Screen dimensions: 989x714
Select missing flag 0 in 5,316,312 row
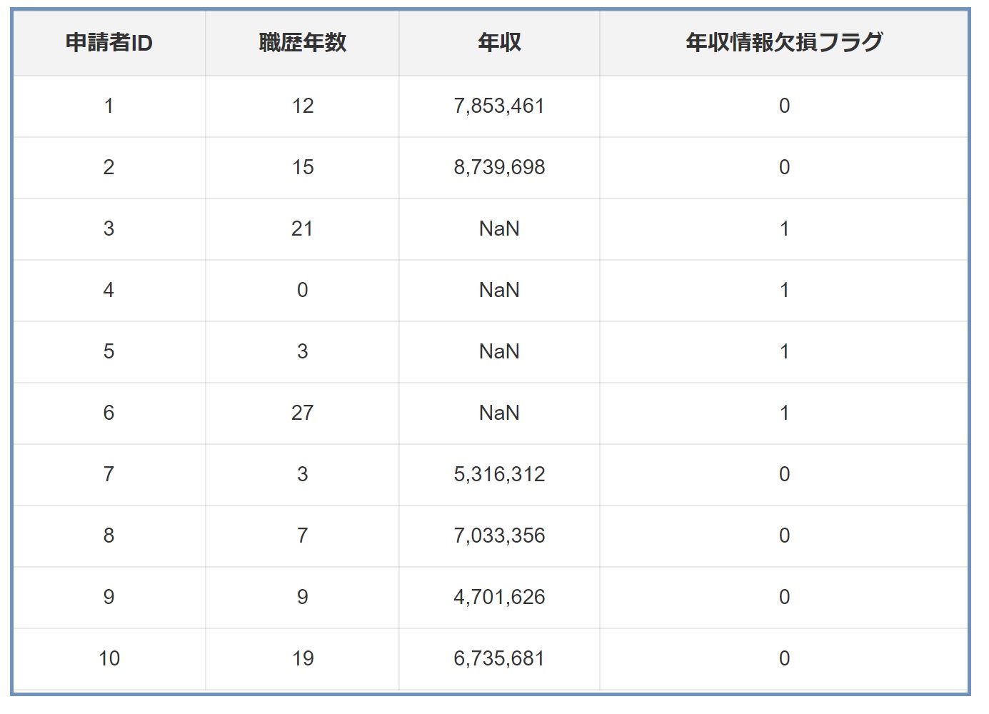784,475
